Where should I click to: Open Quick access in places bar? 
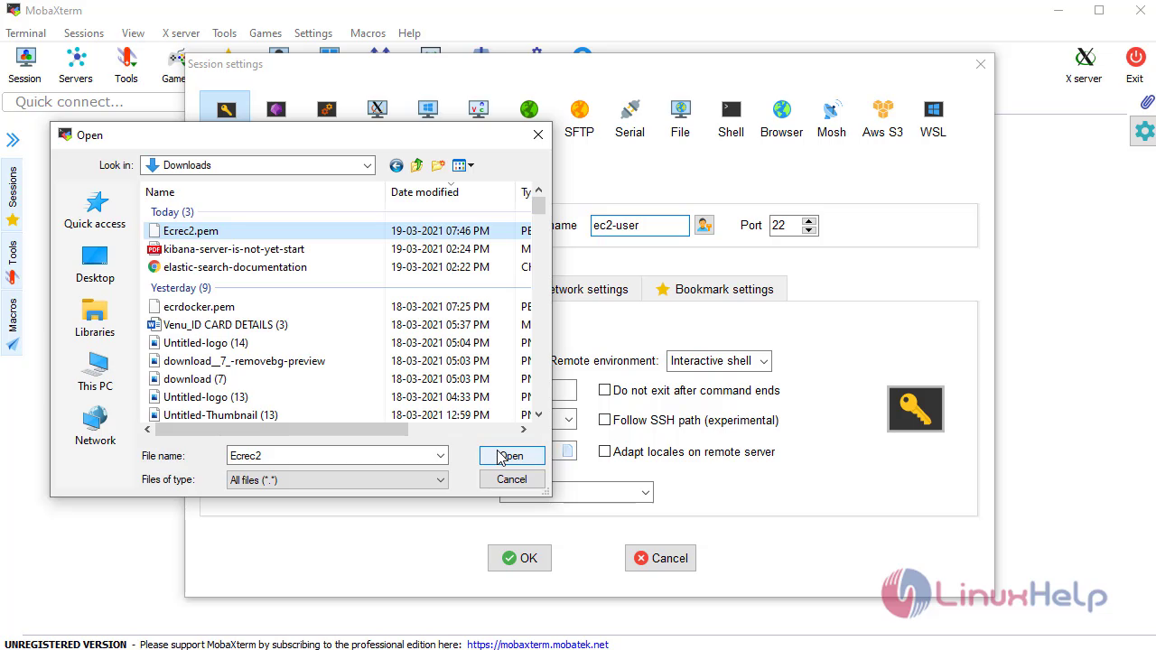point(95,209)
